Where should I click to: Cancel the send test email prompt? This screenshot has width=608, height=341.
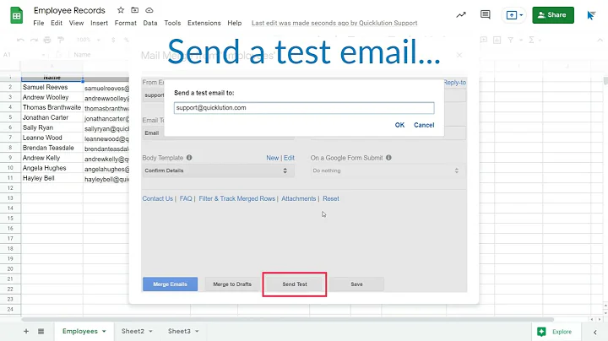coord(424,125)
